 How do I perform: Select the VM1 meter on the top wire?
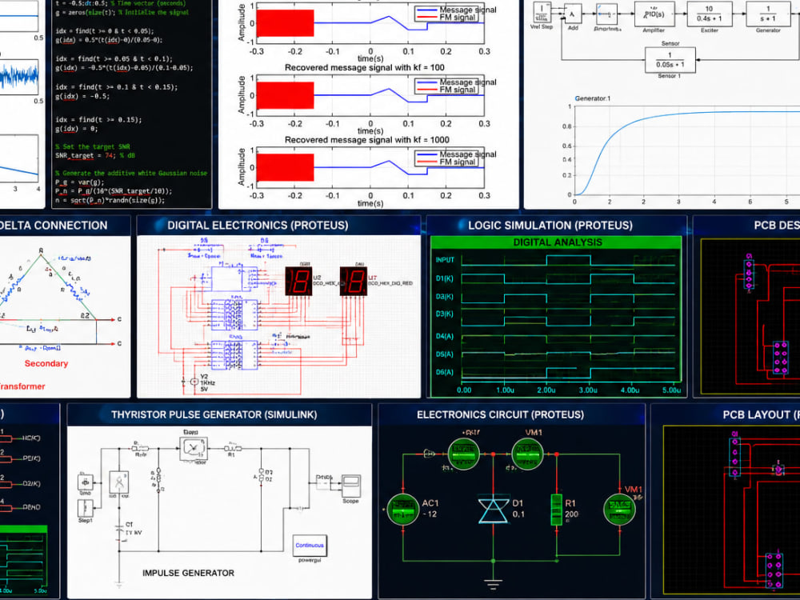click(527, 453)
